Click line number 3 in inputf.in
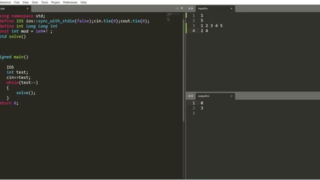 (x=193, y=25)
